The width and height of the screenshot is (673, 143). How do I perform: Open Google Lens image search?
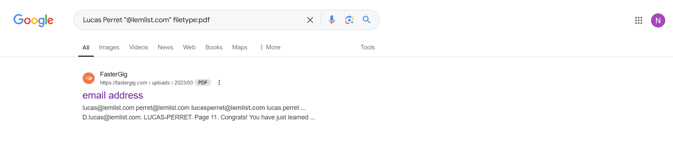pos(349,20)
